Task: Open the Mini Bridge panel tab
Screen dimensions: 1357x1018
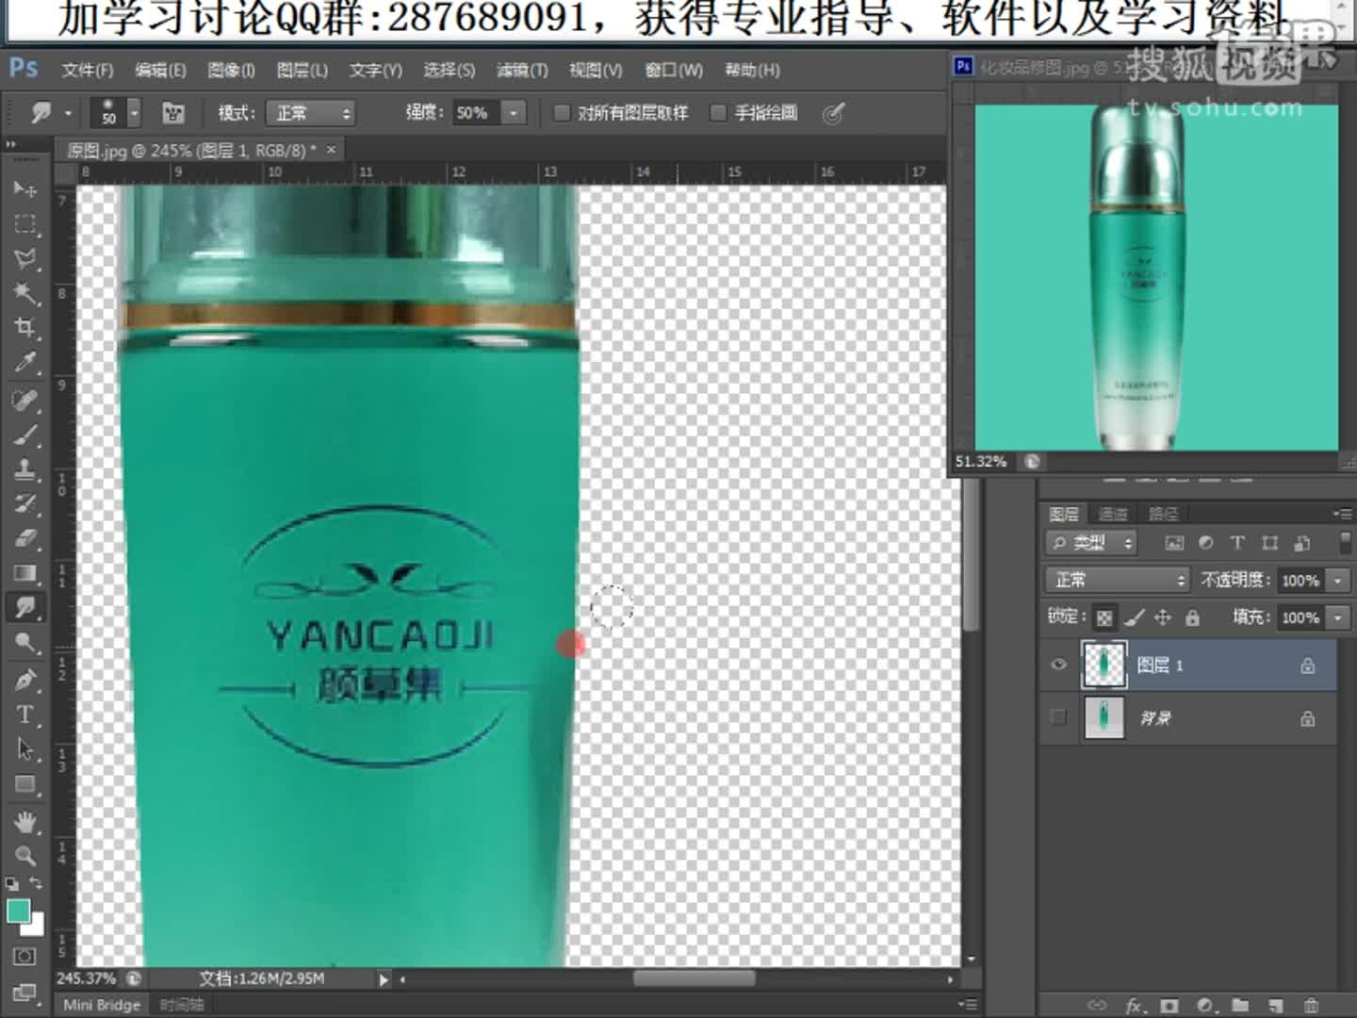Action: tap(102, 1005)
